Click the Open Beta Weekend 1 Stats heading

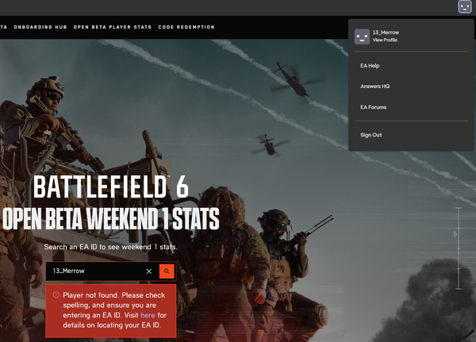111,219
